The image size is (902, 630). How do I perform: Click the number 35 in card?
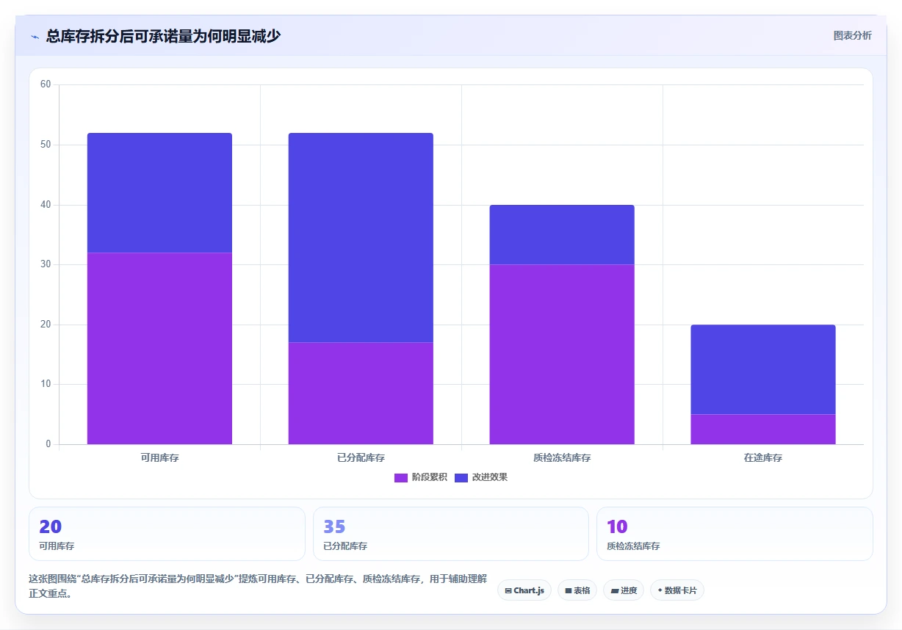(334, 526)
